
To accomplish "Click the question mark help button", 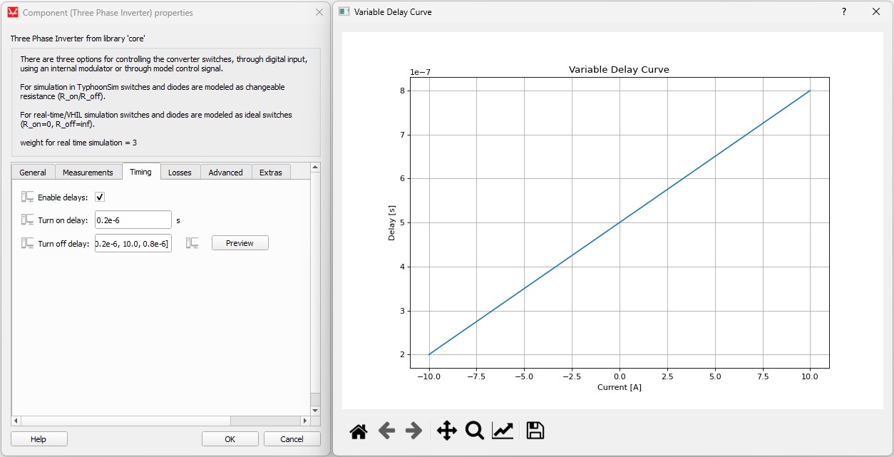I will (844, 12).
